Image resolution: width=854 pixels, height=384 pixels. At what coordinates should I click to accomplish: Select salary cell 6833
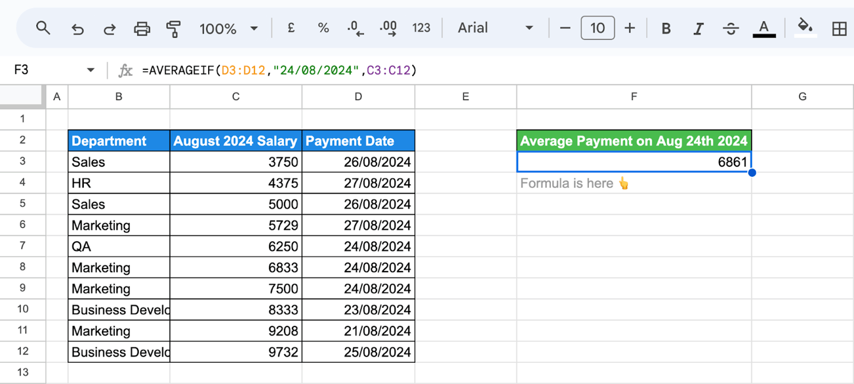click(x=236, y=267)
